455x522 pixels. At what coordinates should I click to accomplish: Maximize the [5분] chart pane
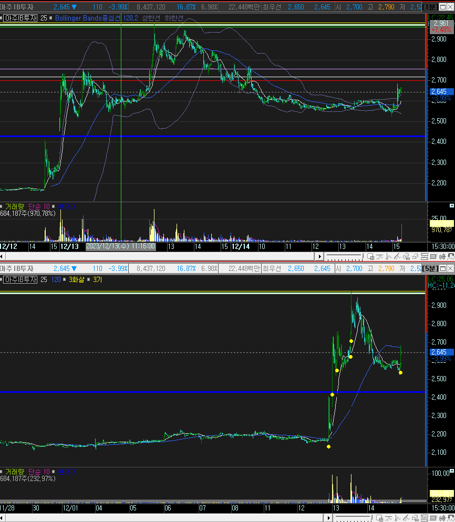point(443,268)
